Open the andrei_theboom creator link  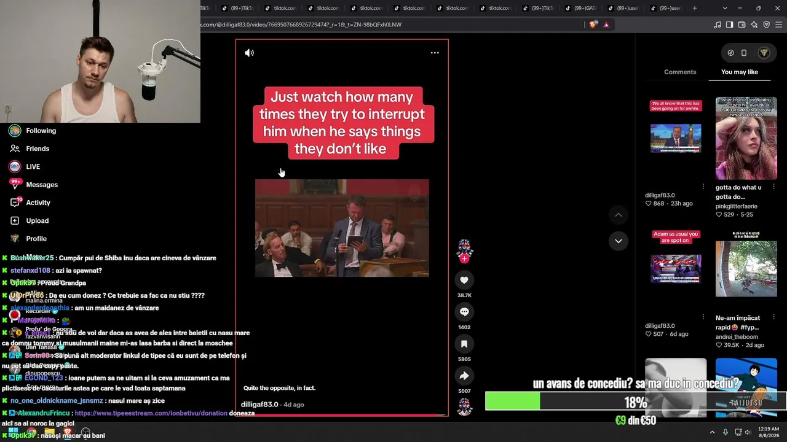(737, 337)
